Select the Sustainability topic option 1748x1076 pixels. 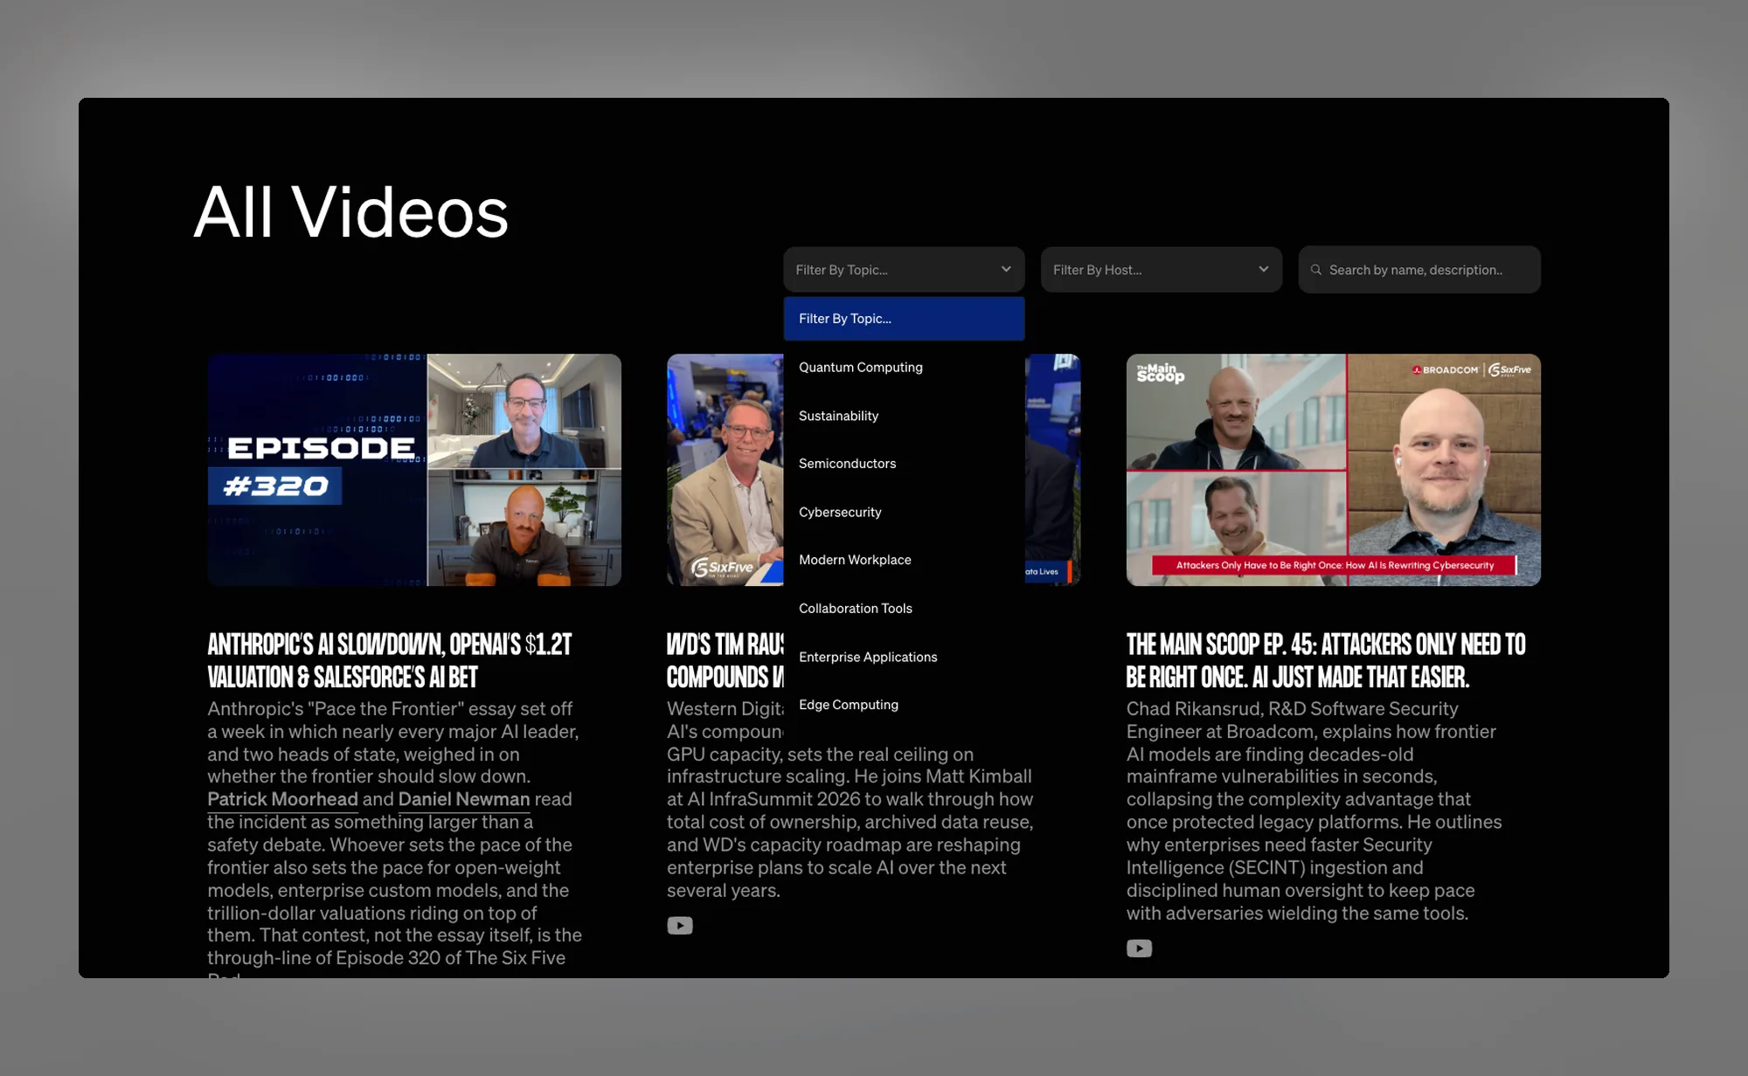(x=904, y=416)
